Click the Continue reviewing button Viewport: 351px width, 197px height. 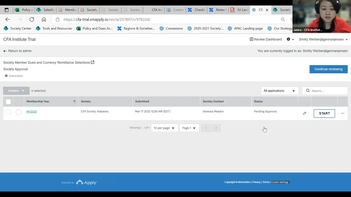329,69
